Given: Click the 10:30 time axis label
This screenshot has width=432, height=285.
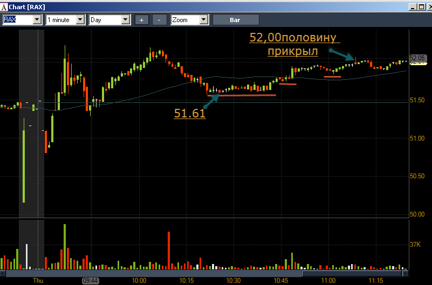Looking at the screenshot, I should pyautogui.click(x=234, y=281).
